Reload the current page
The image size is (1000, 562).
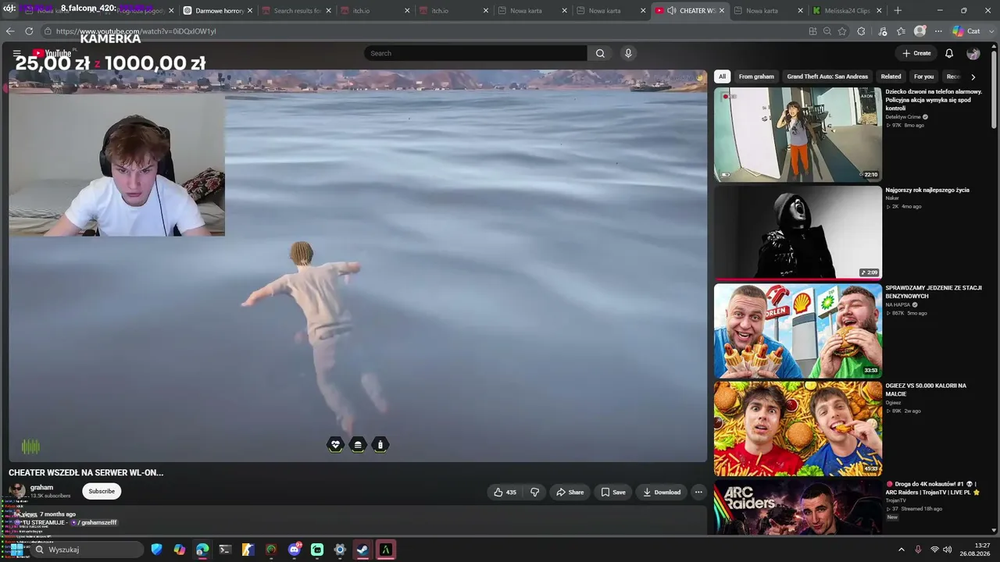(x=29, y=31)
